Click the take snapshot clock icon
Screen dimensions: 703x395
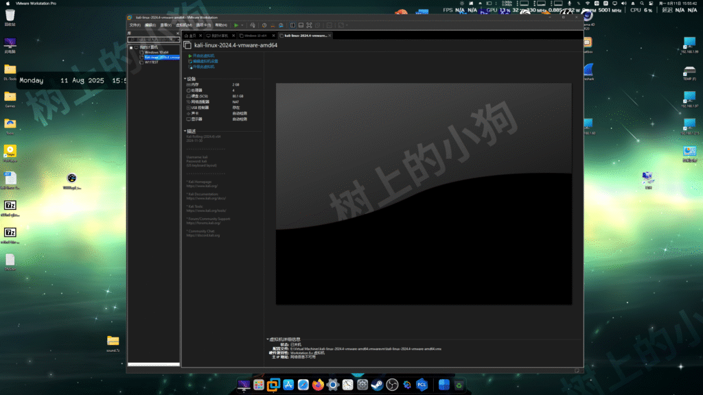tap(264, 25)
